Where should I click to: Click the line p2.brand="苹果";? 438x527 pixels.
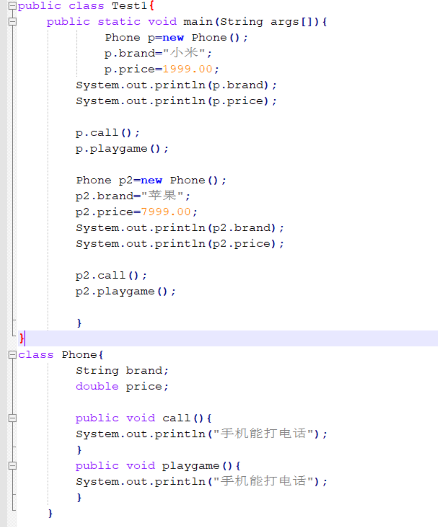pyautogui.click(x=133, y=196)
